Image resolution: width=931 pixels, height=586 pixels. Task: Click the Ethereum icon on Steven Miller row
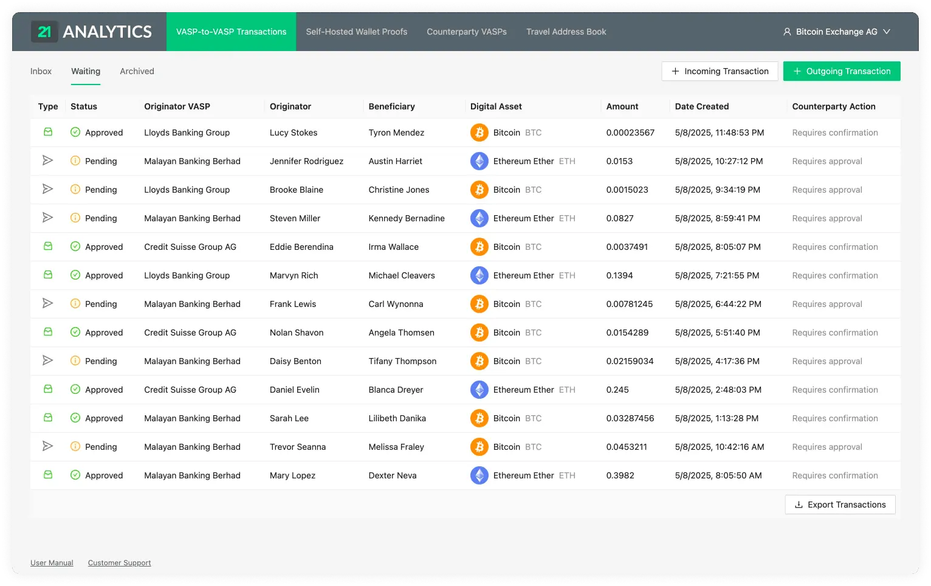click(479, 218)
